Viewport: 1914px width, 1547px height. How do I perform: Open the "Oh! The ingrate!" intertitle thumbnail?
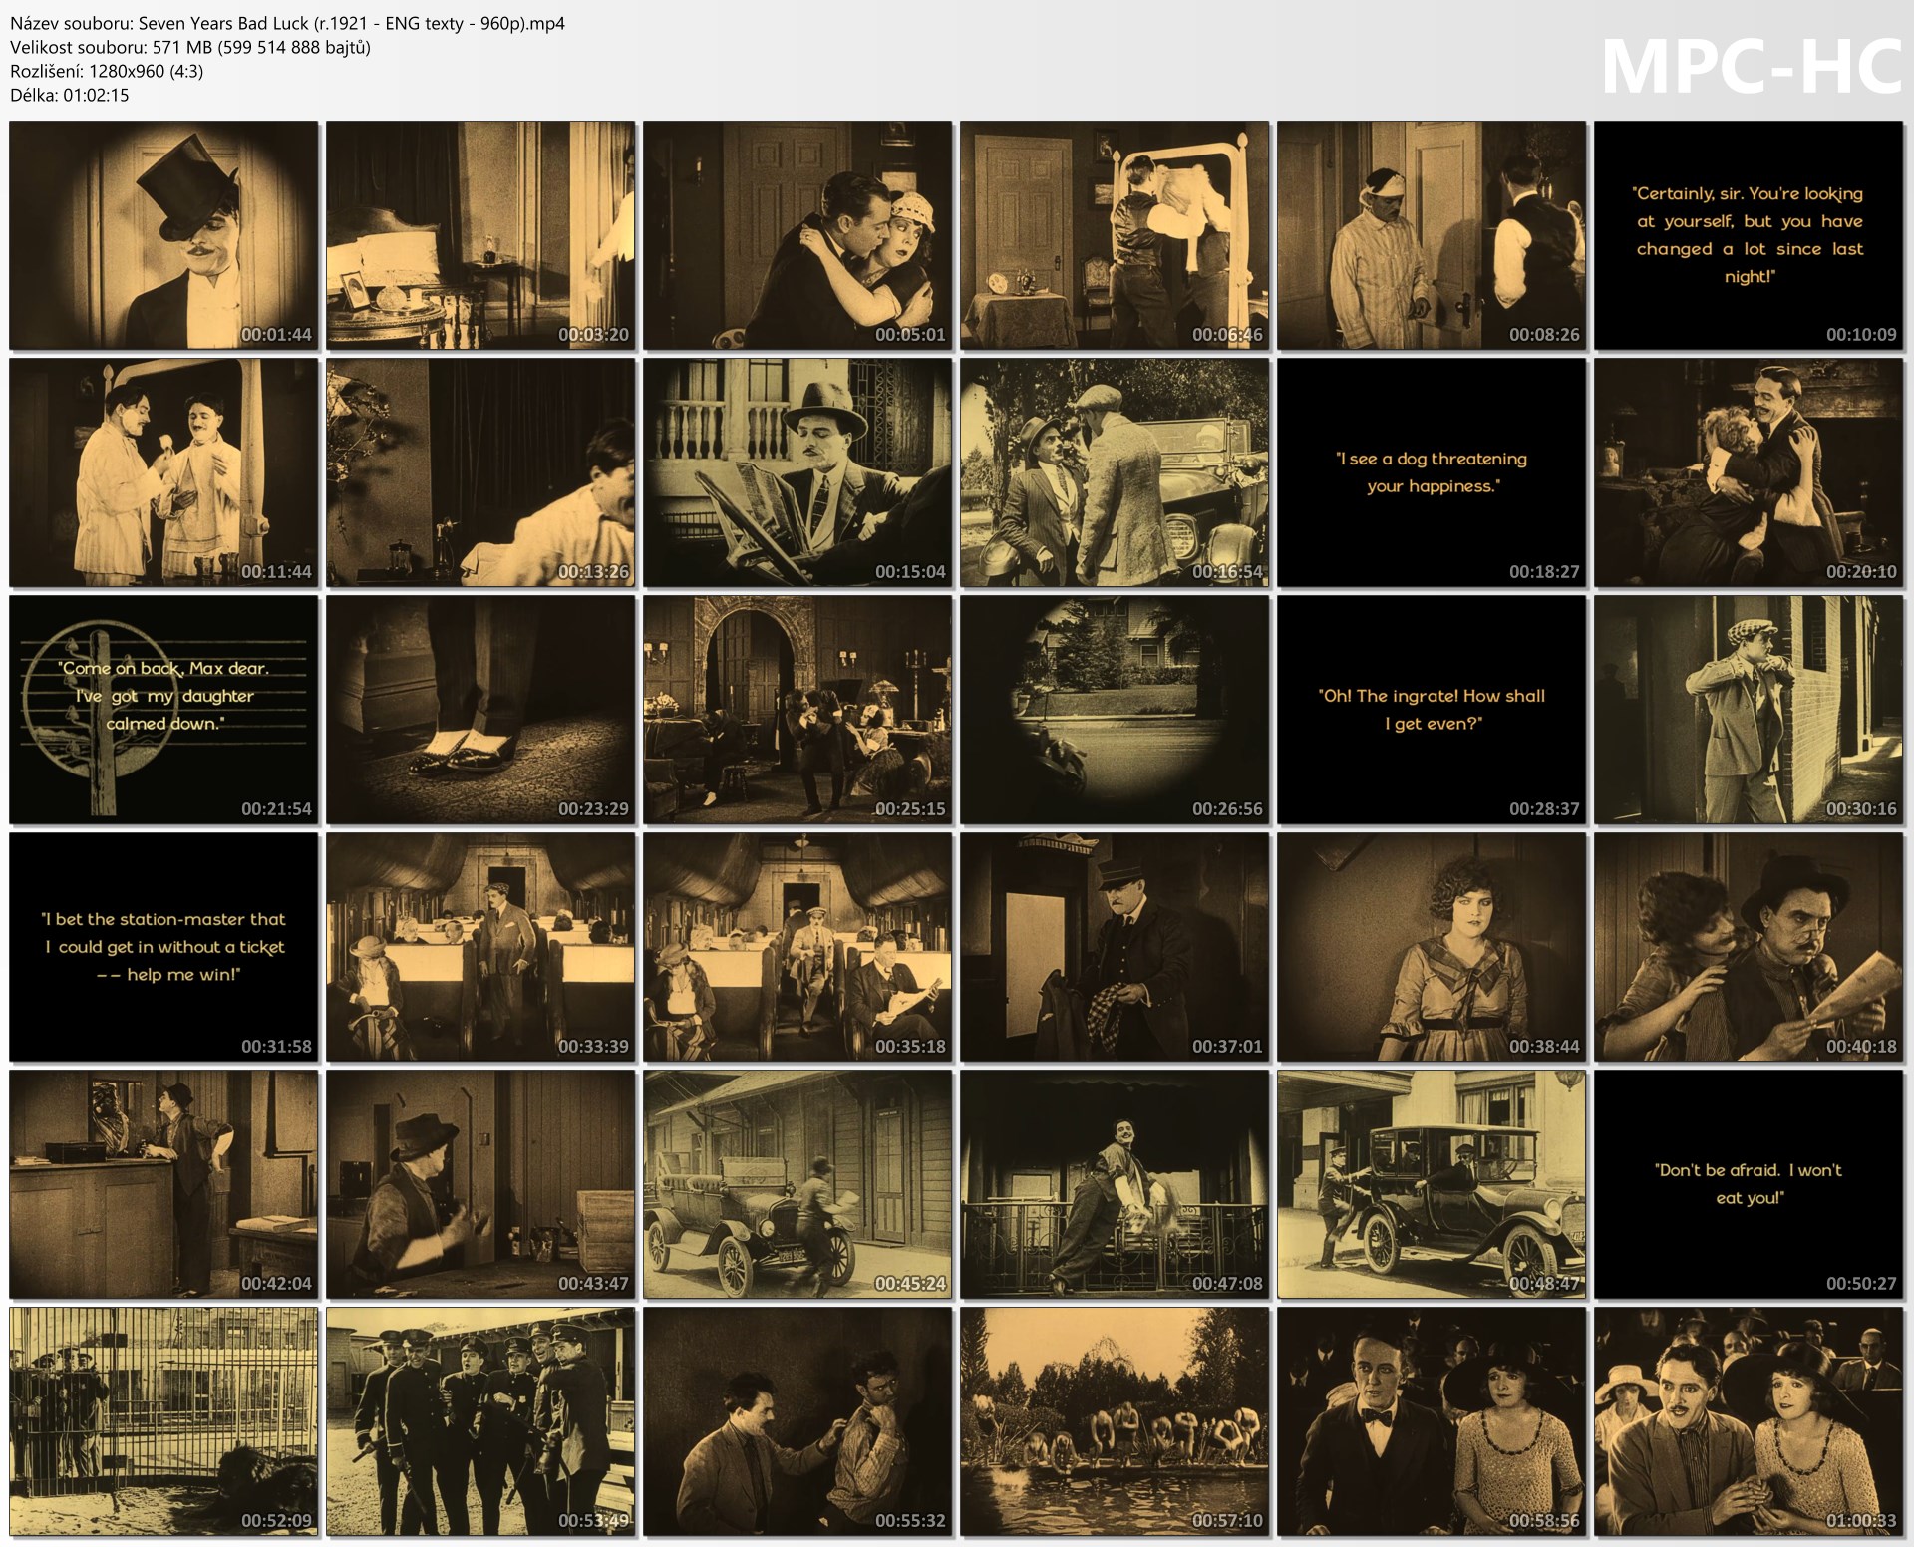pyautogui.click(x=1432, y=710)
